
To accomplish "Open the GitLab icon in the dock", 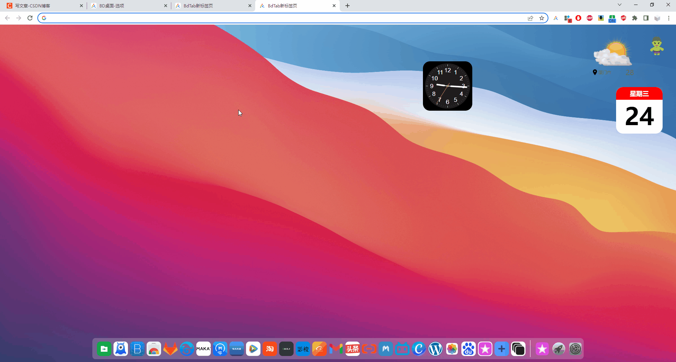I will [170, 349].
